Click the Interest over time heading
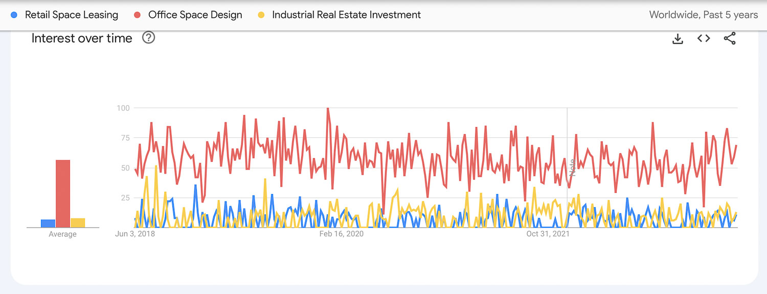Image resolution: width=767 pixels, height=294 pixels. coord(82,38)
